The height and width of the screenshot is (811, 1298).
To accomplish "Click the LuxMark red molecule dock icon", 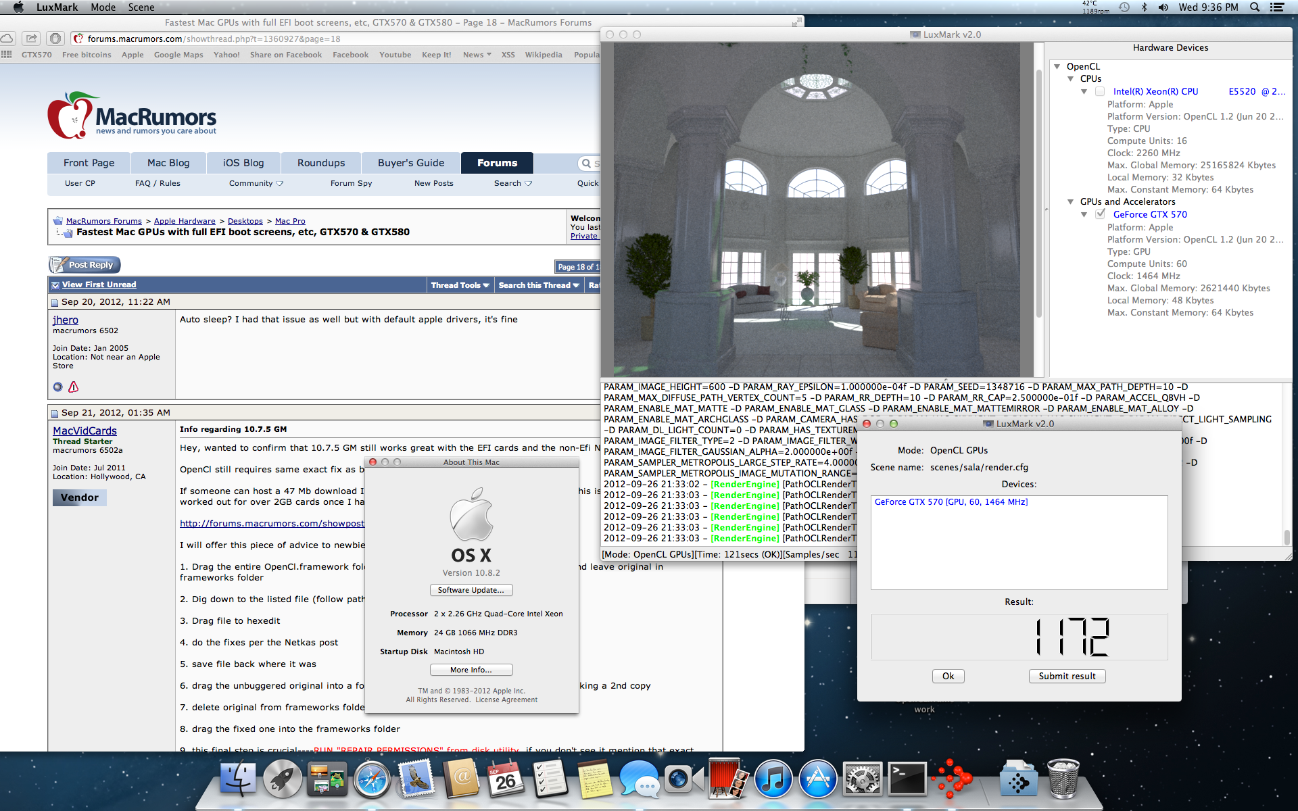I will (x=952, y=780).
